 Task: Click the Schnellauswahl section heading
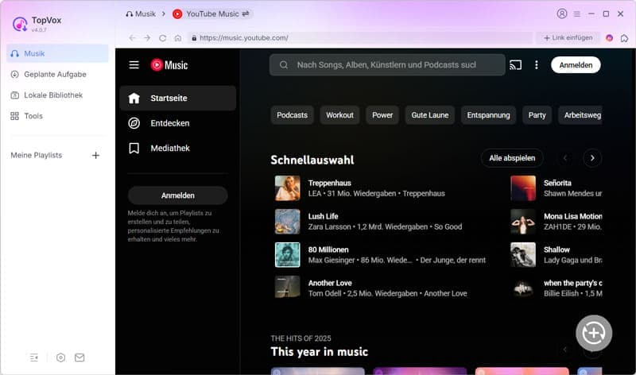point(312,160)
